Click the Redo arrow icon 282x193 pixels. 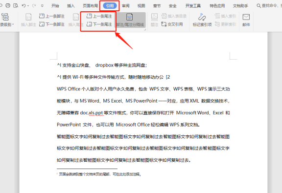pos(34,6)
